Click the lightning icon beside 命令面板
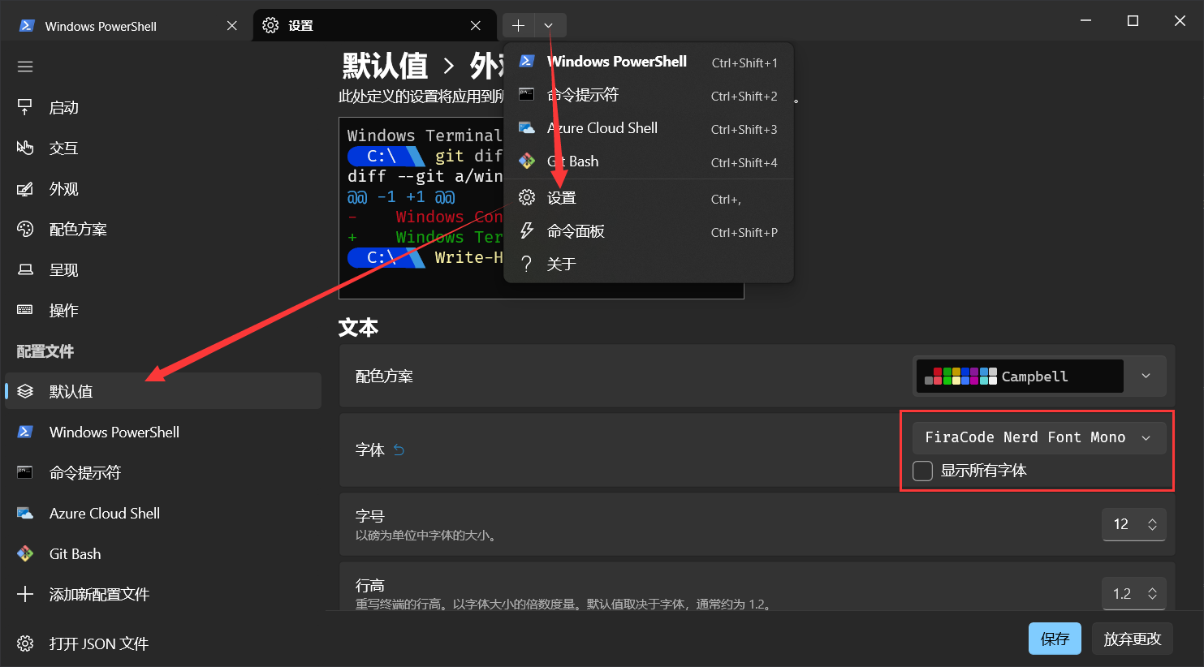This screenshot has height=667, width=1204. click(x=527, y=230)
